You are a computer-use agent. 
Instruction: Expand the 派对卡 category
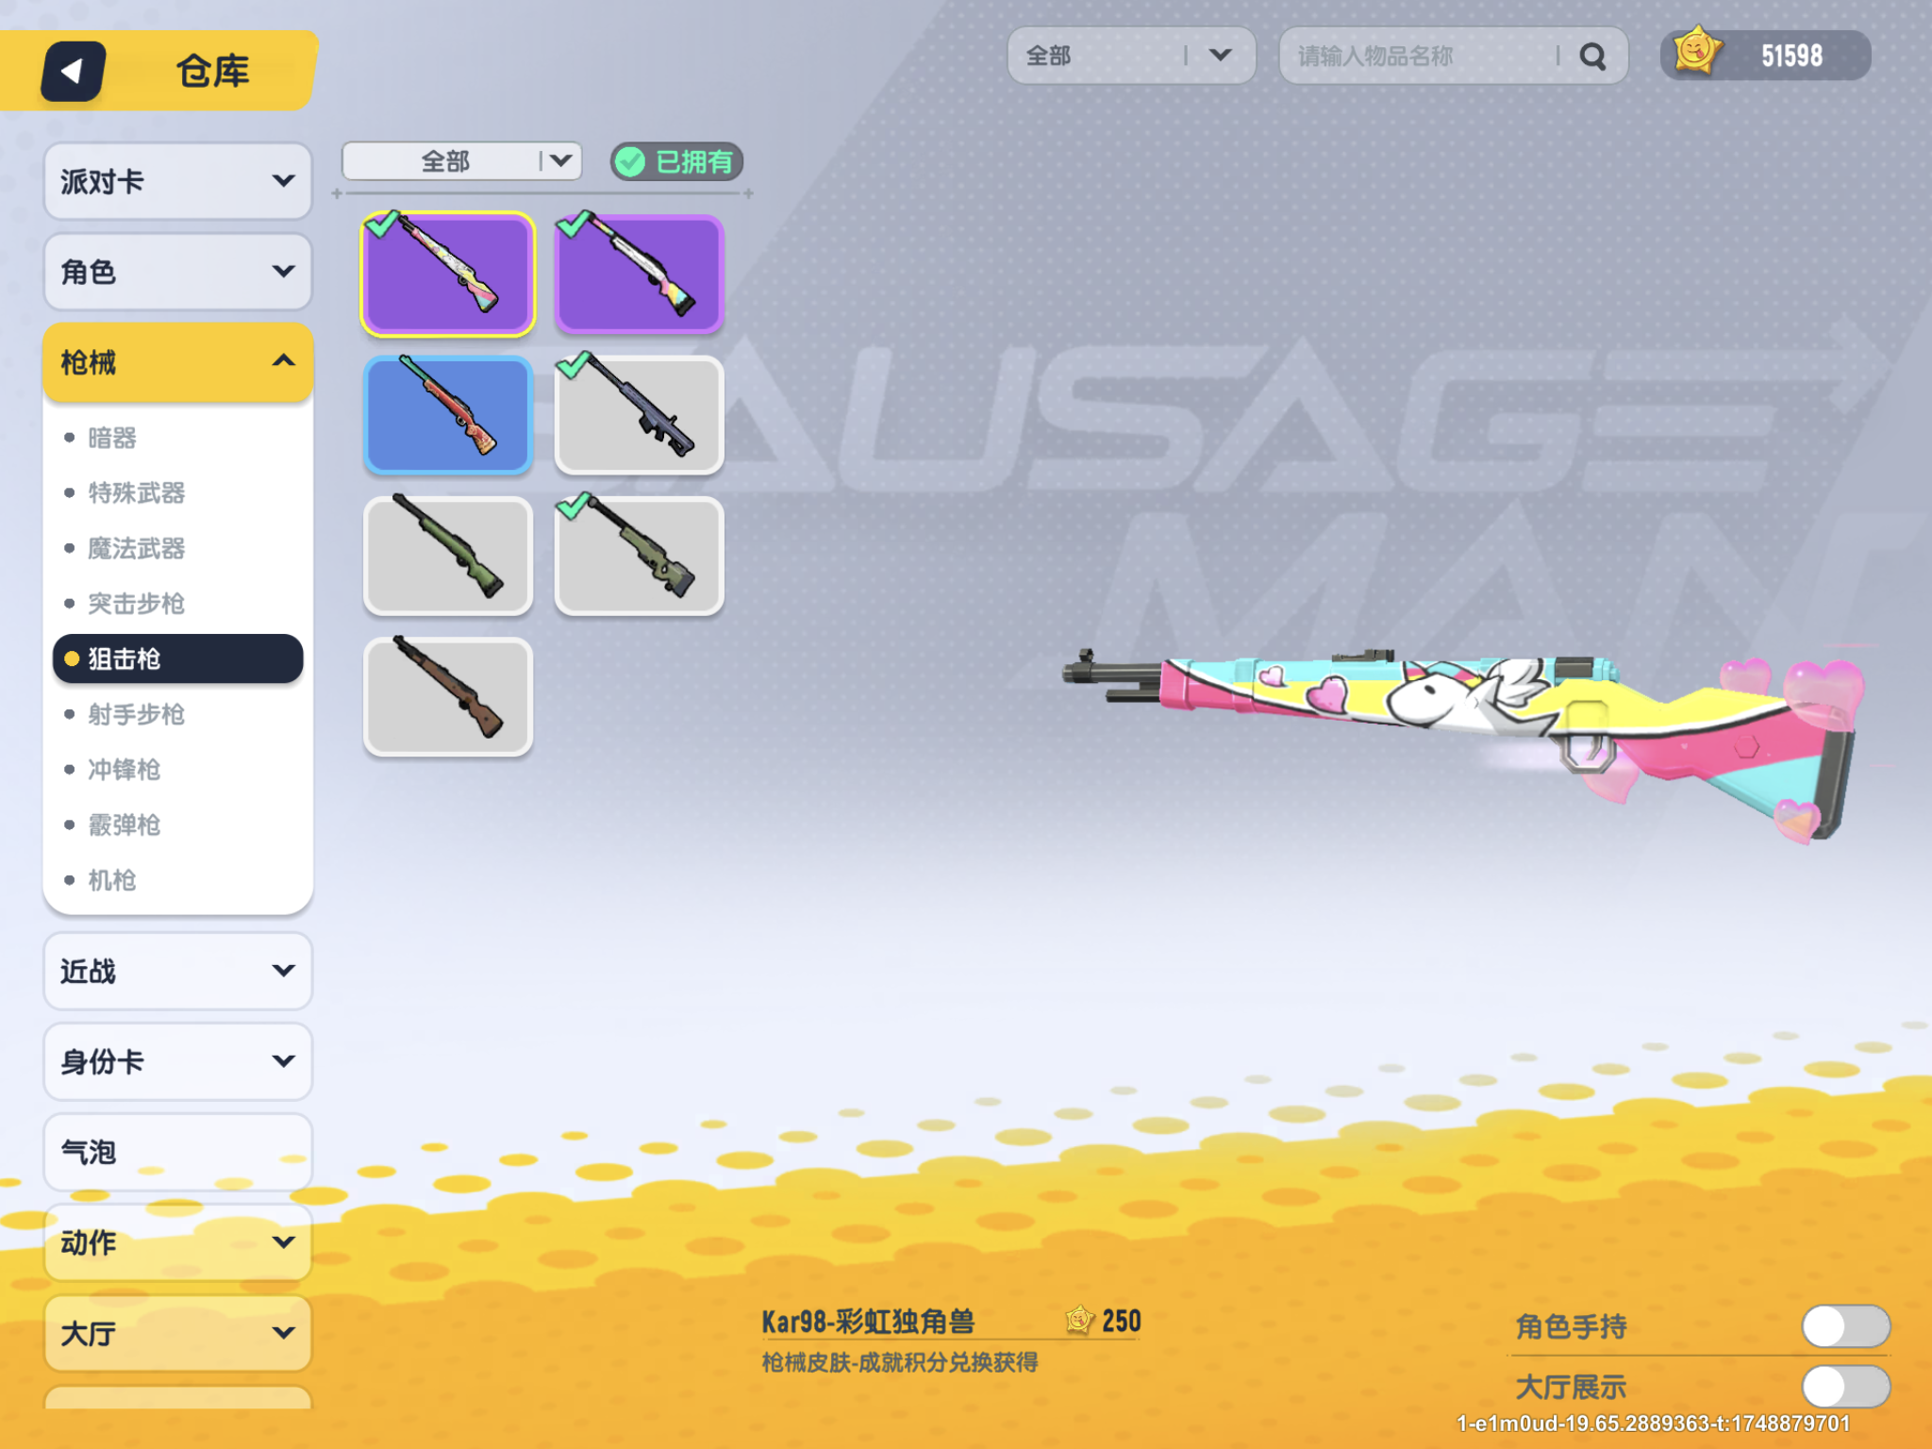tap(177, 181)
